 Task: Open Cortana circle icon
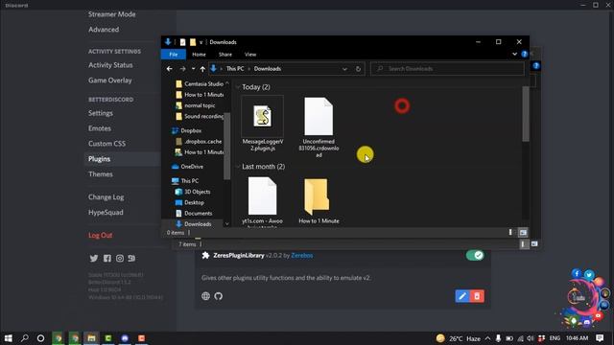pos(40,338)
